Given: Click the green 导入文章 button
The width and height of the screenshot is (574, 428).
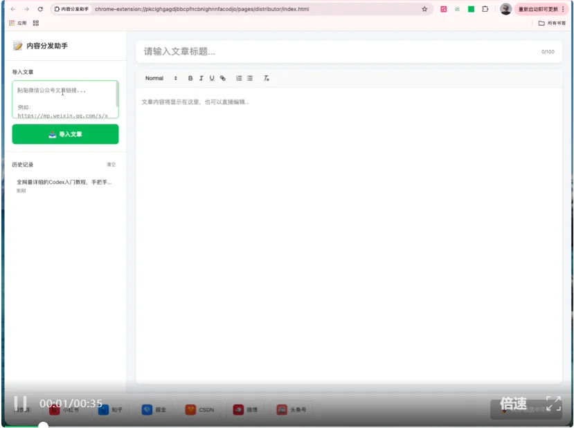Looking at the screenshot, I should [65, 134].
